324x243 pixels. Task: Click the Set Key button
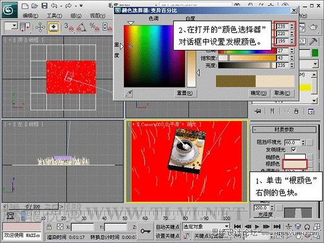pyautogui.click(x=168, y=236)
